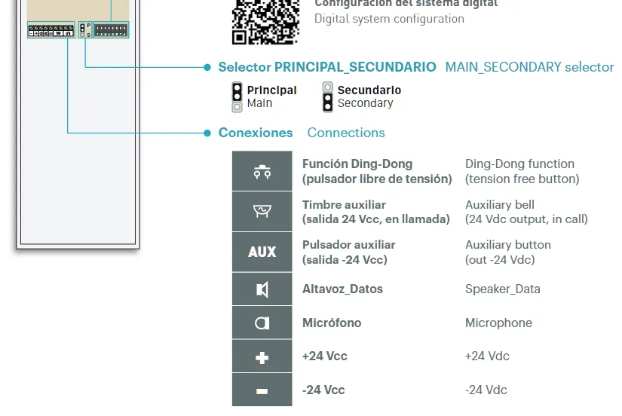
Task: Click the '(tension free button)' text
Action: point(522,179)
